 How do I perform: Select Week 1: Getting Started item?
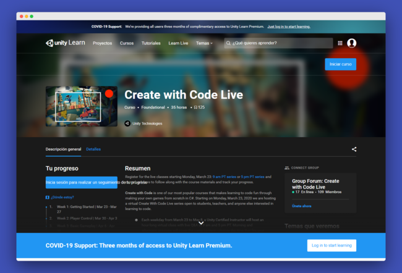87,209
